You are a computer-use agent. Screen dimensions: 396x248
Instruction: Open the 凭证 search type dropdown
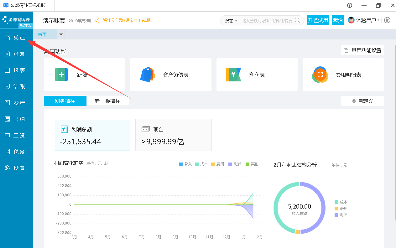pos(231,20)
